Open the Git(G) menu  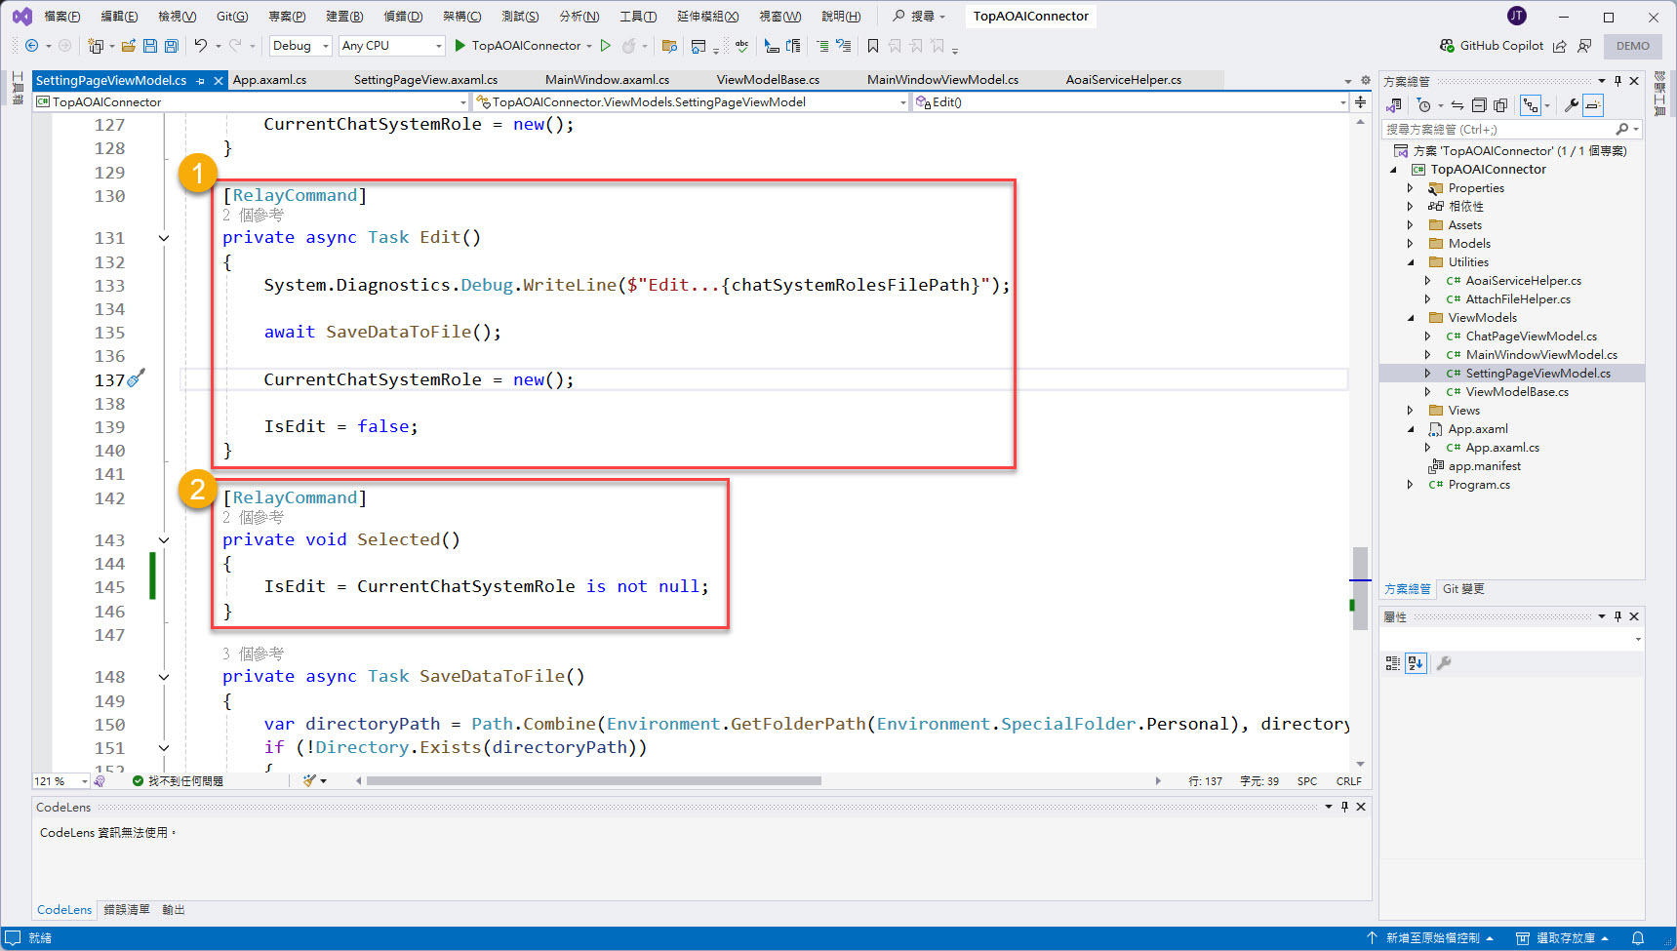pos(232,17)
